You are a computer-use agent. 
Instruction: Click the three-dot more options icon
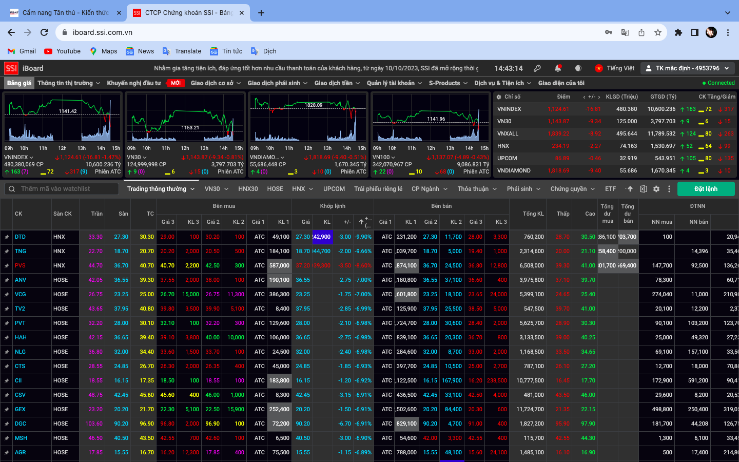coord(669,189)
